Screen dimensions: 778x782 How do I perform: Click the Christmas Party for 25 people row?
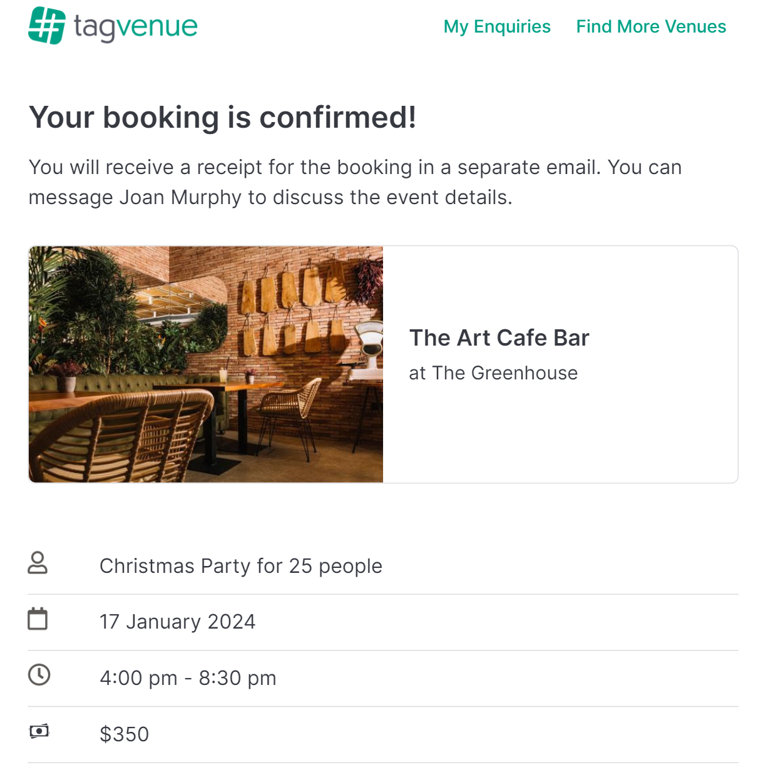coord(383,566)
